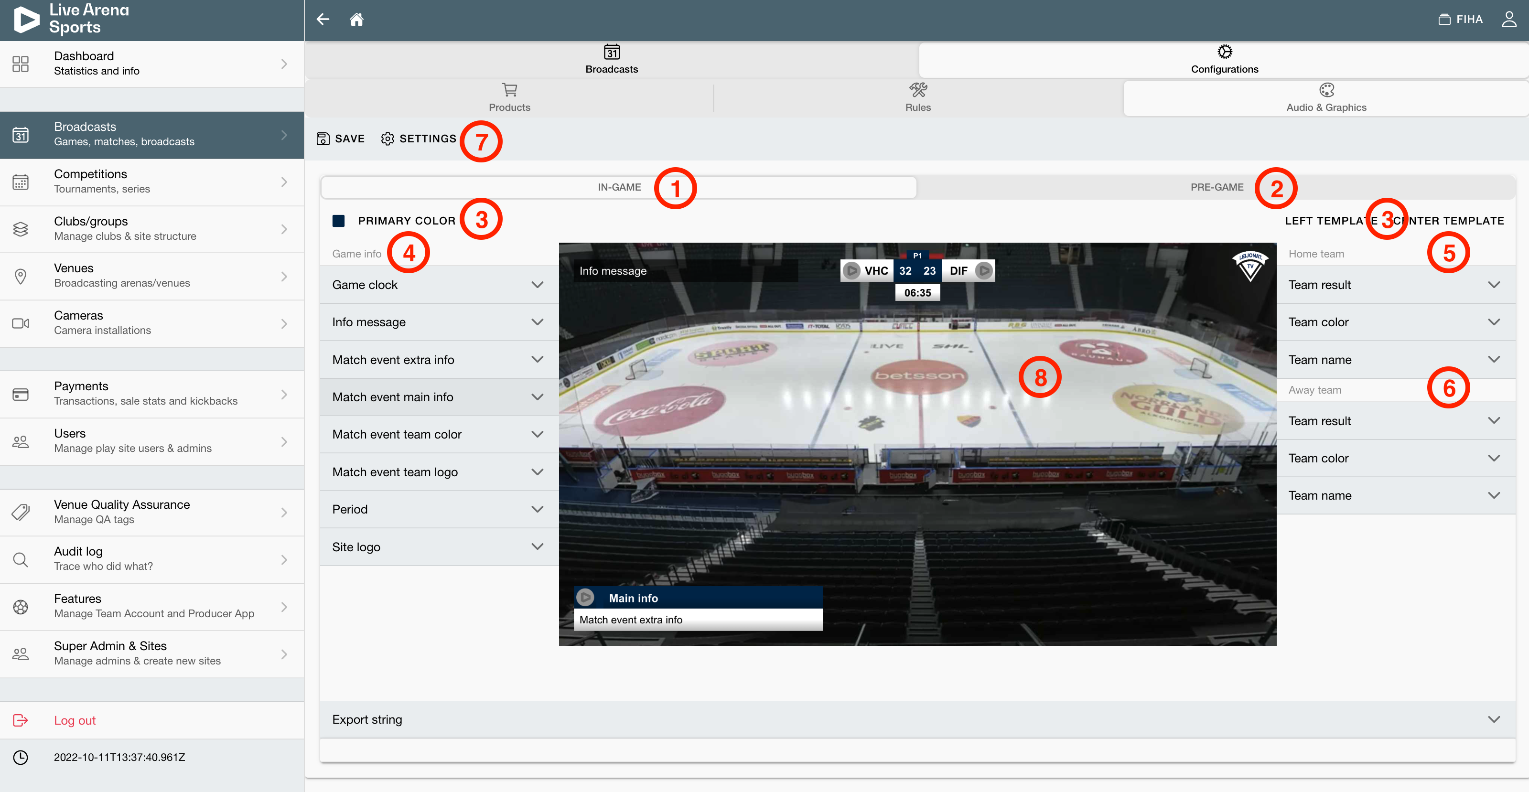
Task: Click the play icon beside VHC
Action: 852,270
